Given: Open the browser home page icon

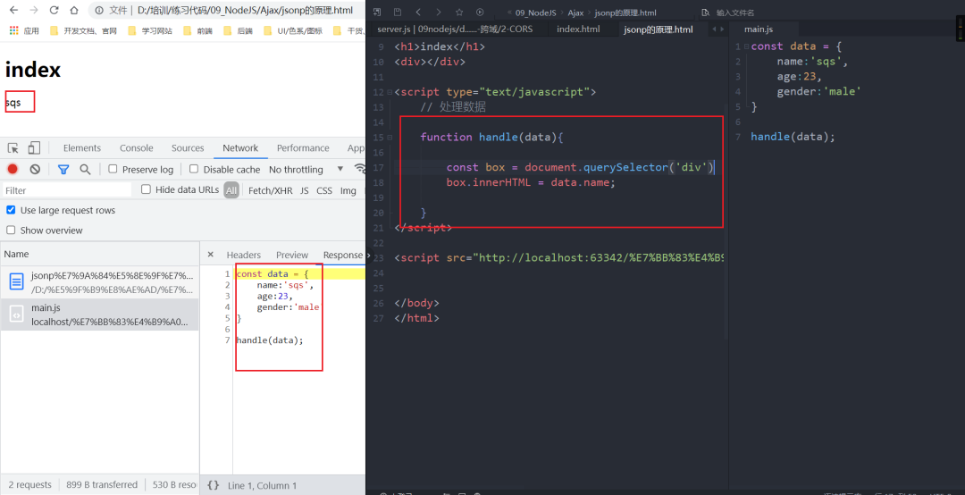Looking at the screenshot, I should 74,11.
